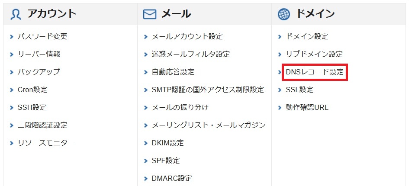Open SMTP認証の国外アクセス制限設定
This screenshot has width=409, height=186.
click(208, 90)
